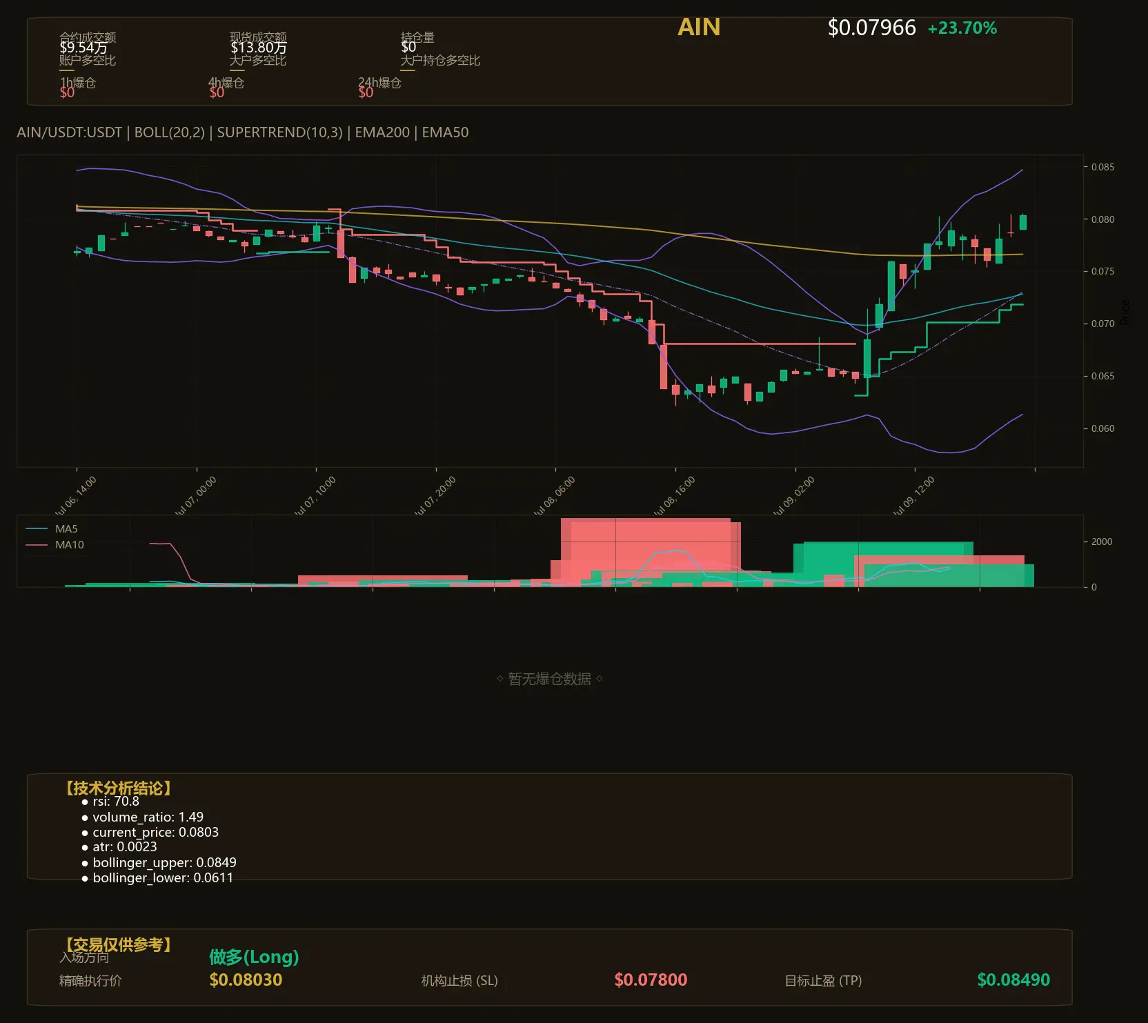Click the 4h爆仓 label
1148x1023 pixels.
tap(226, 83)
